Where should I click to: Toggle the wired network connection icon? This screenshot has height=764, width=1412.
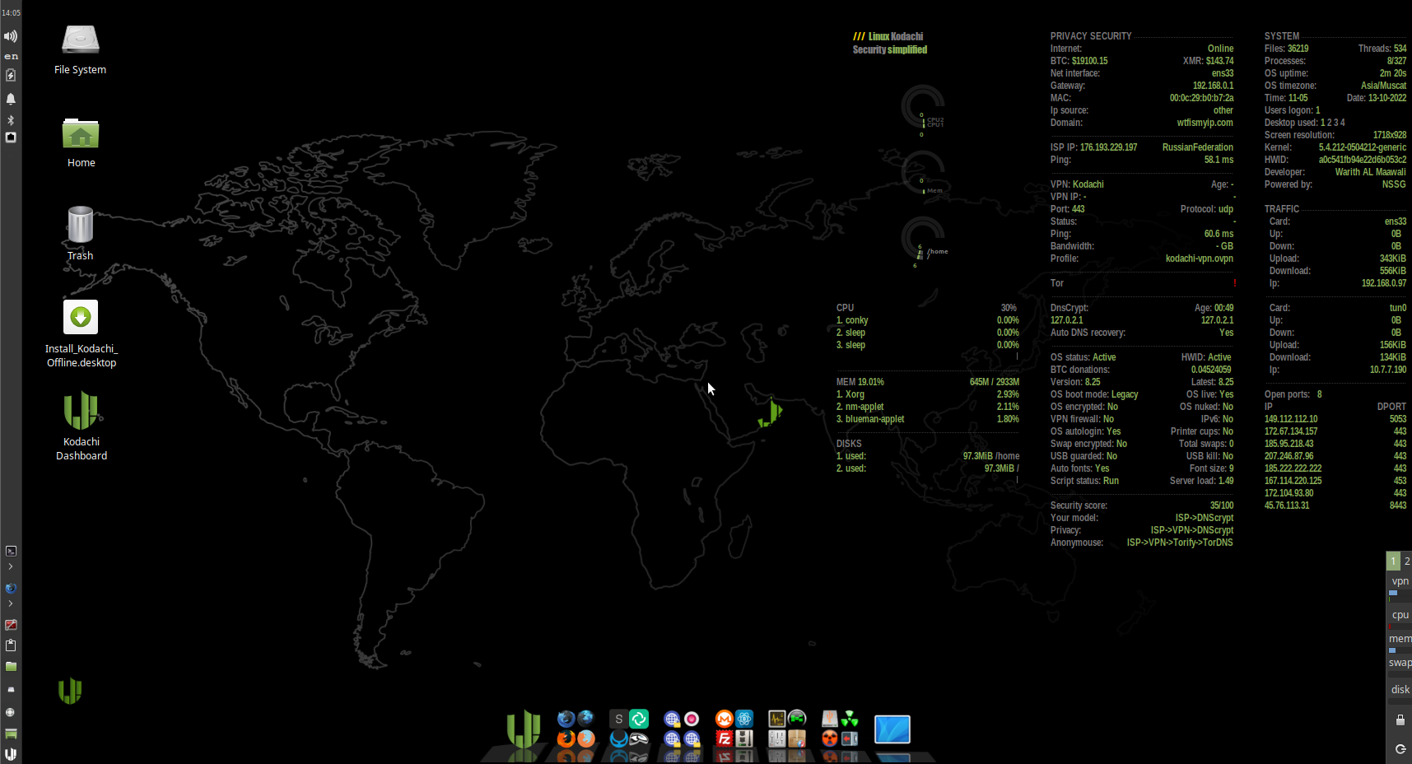(11, 137)
